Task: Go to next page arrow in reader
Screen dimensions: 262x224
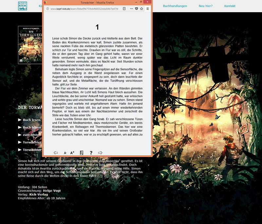Action: [x=100, y=153]
